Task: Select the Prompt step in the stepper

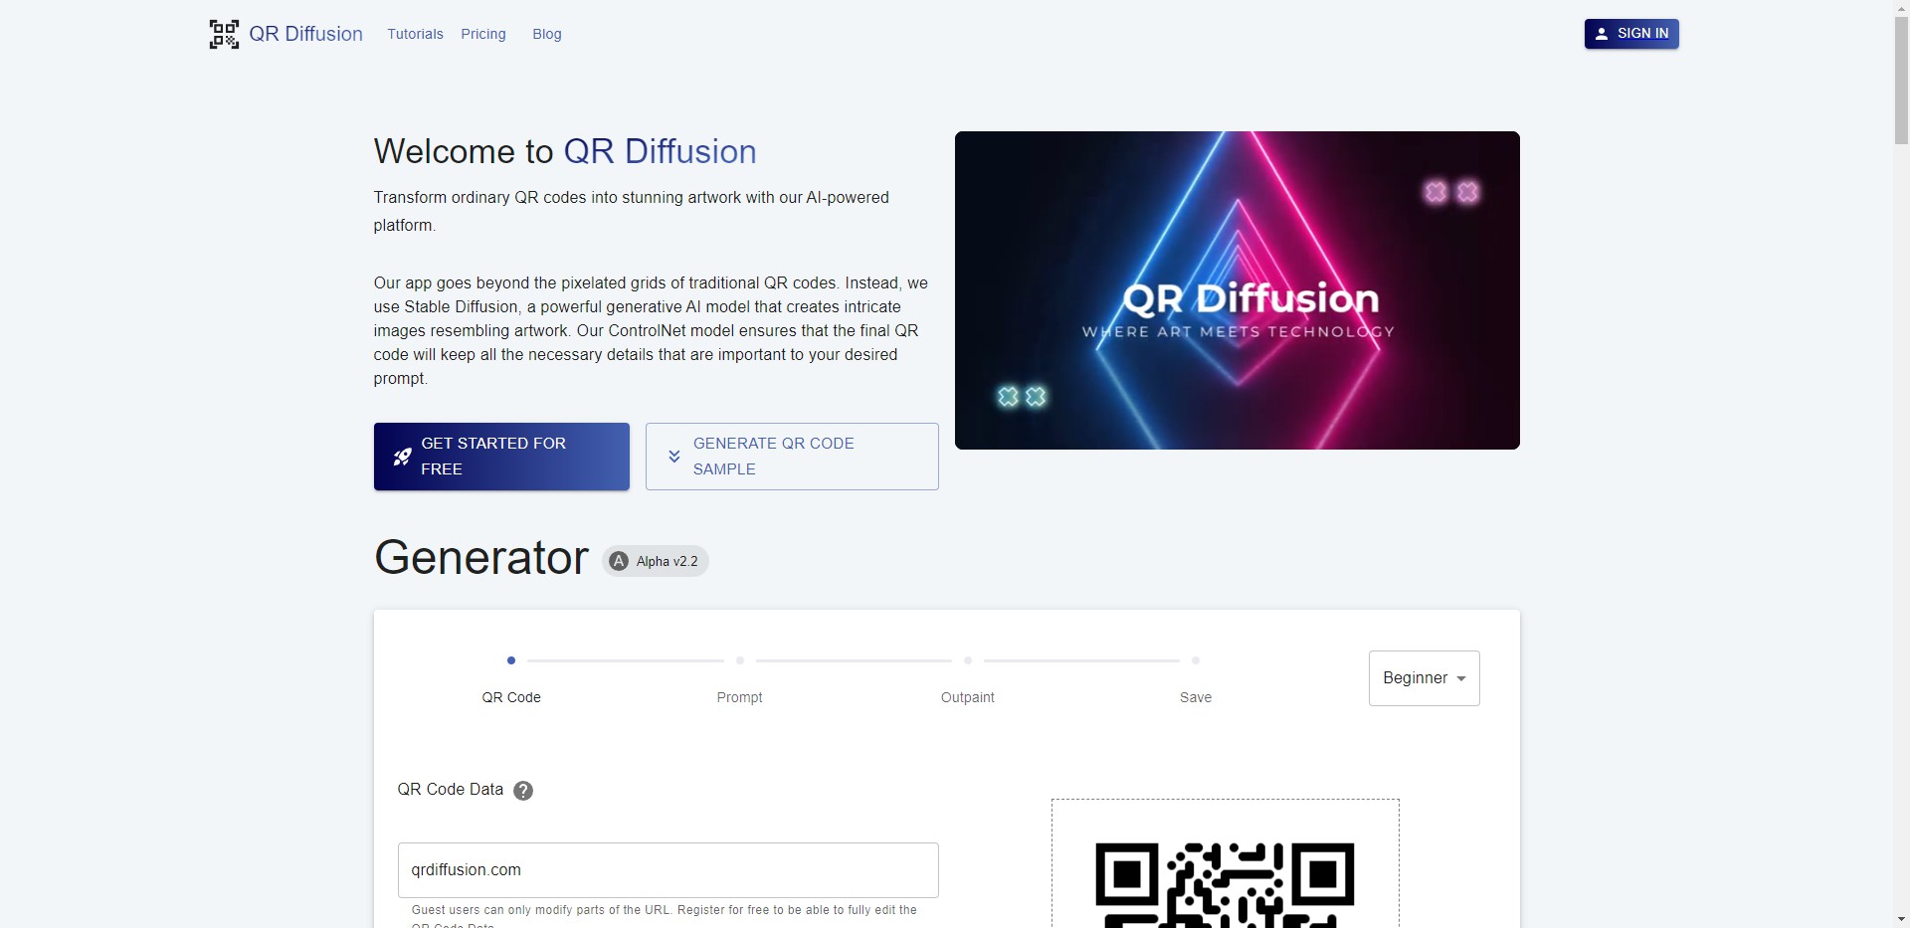Action: click(x=739, y=659)
